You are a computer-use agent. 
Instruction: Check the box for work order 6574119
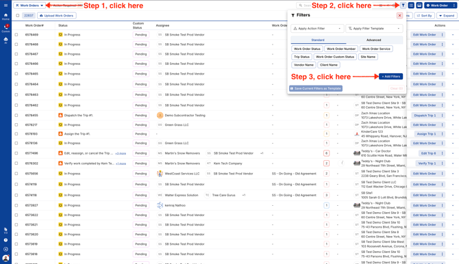tap(16, 184)
